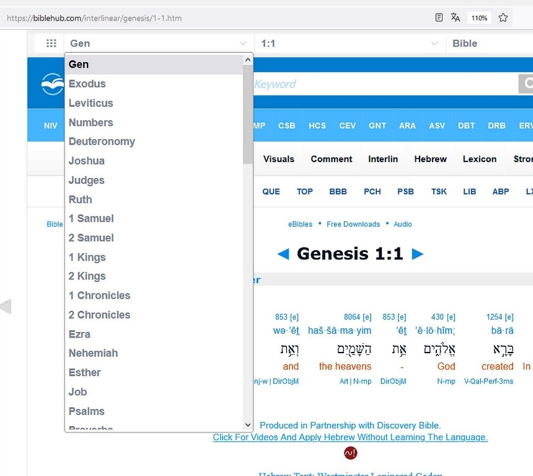533x476 pixels.
Task: Open the Audio link
Action: pyautogui.click(x=402, y=224)
